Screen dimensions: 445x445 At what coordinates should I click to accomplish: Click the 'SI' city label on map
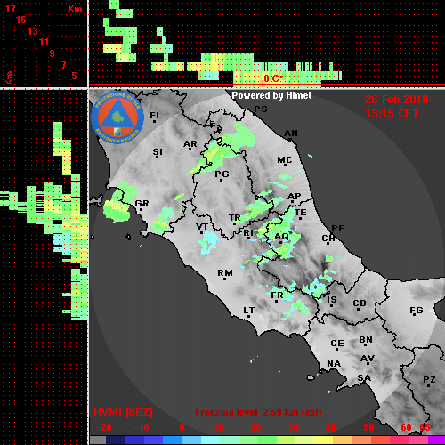(x=158, y=152)
